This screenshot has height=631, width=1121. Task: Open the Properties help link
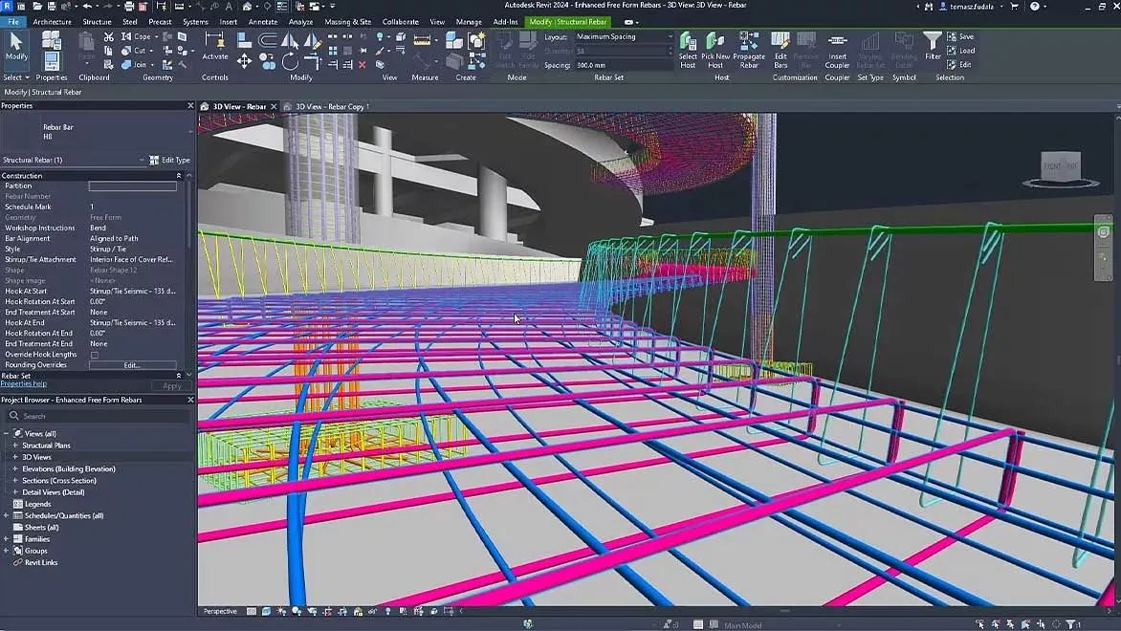pyautogui.click(x=24, y=384)
